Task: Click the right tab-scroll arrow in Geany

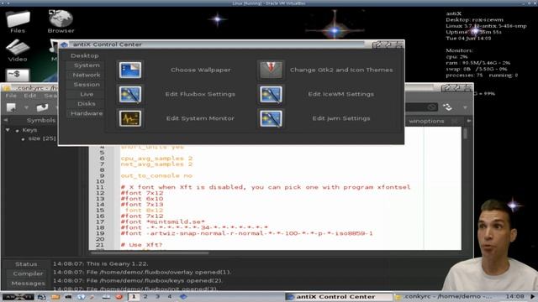Action: tap(469, 121)
